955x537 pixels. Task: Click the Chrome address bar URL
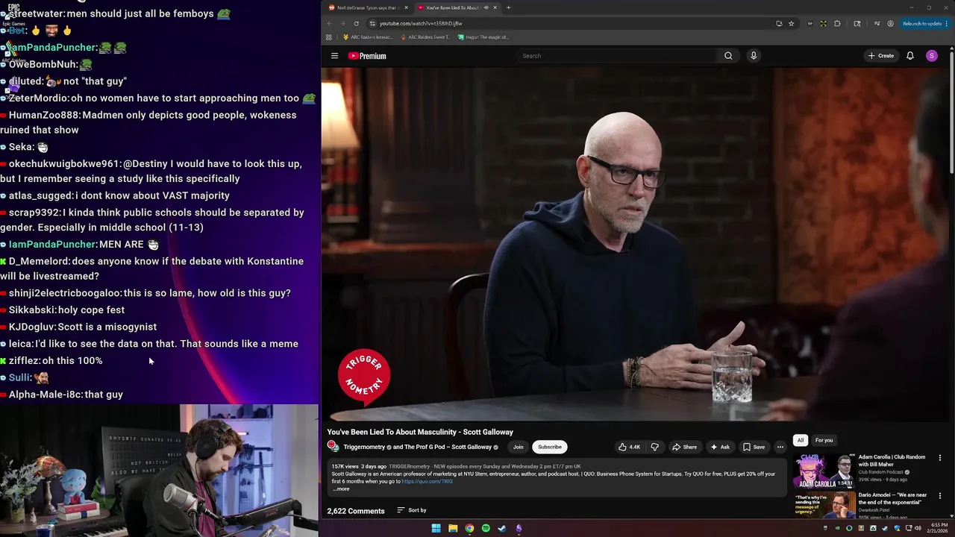421,23
